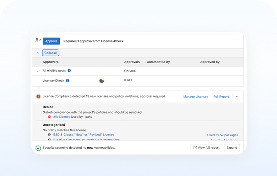Open the Manage Licenses link
The height and width of the screenshot is (176, 277).
click(x=196, y=97)
